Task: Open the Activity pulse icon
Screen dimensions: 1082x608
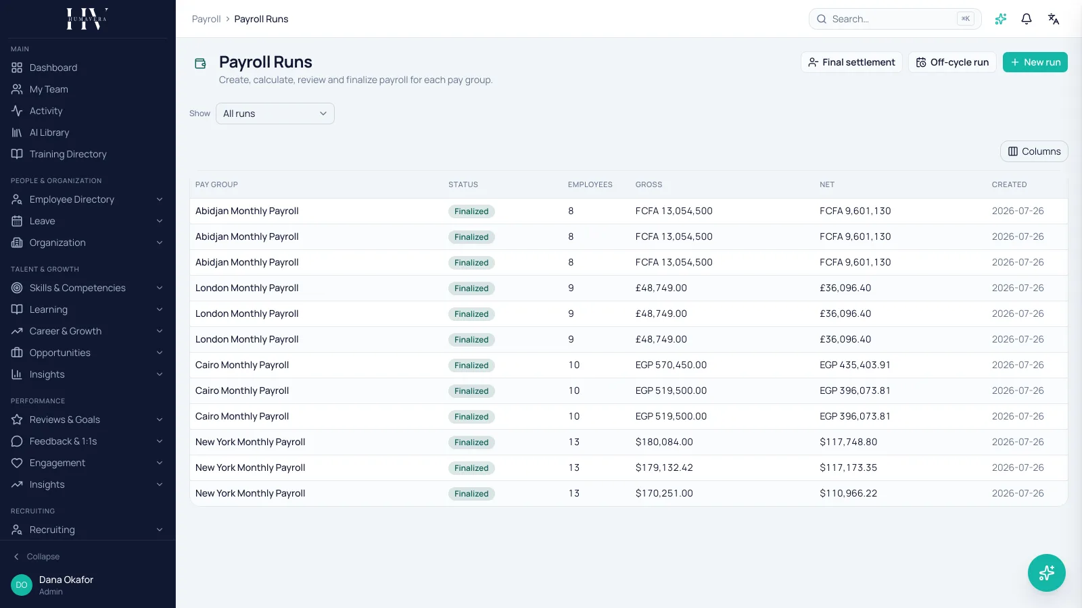Action: click(x=17, y=111)
